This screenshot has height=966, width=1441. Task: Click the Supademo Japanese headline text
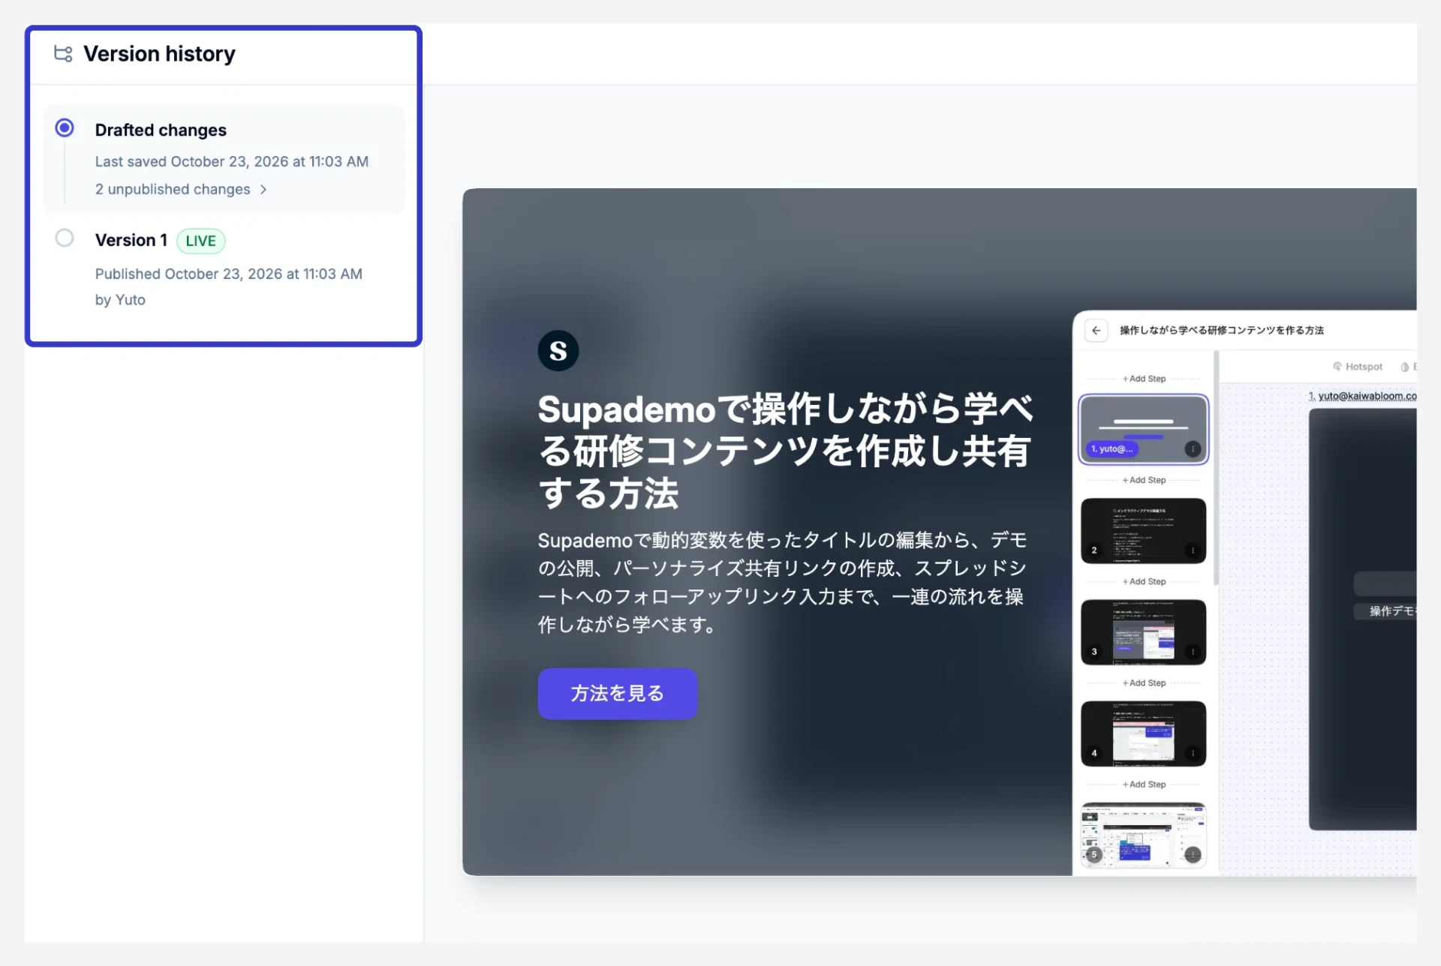click(x=785, y=451)
